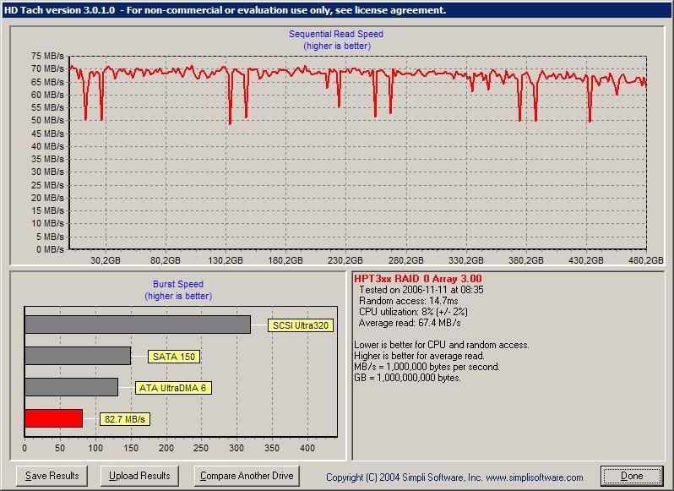Screen dimensions: 674x491
Task: Click Average read: 67.4 MB/s text
Action: click(x=410, y=323)
